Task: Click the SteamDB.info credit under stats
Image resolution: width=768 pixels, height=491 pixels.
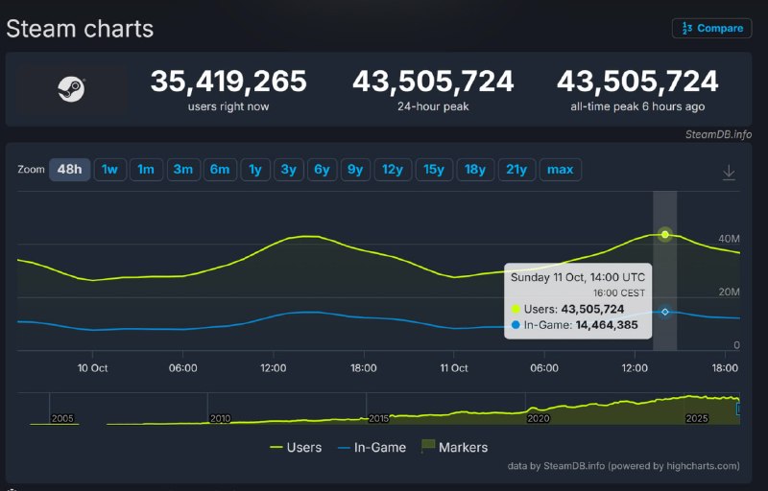Action: click(x=718, y=134)
